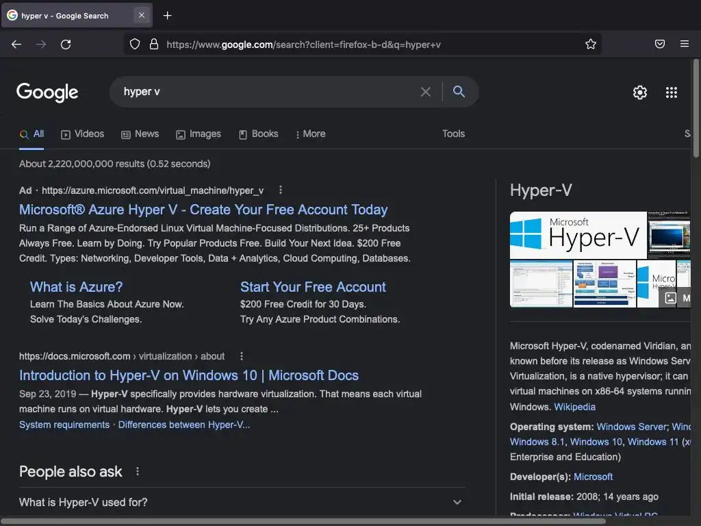The height and width of the screenshot is (526, 701).
Task: Clear the search box with the X
Action: coord(426,92)
